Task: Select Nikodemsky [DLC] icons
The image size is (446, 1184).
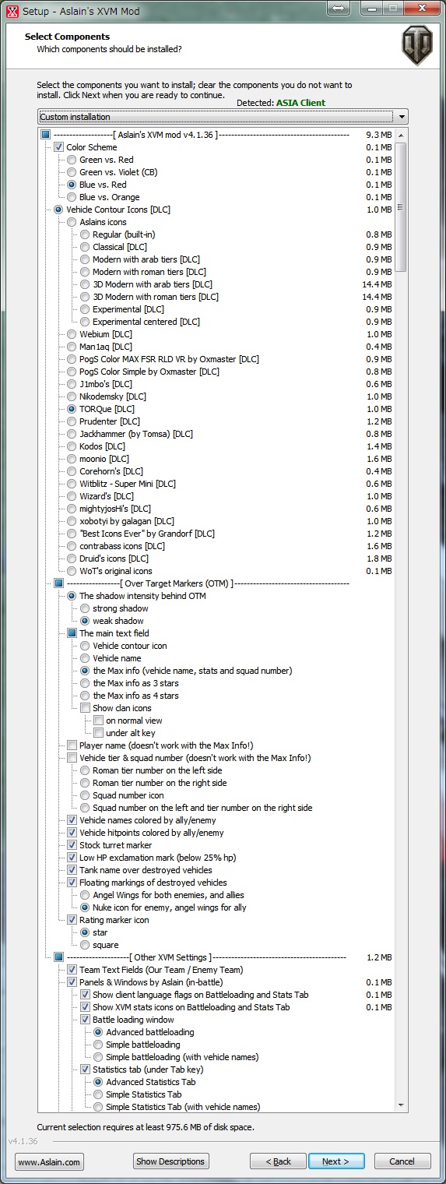Action: (72, 396)
